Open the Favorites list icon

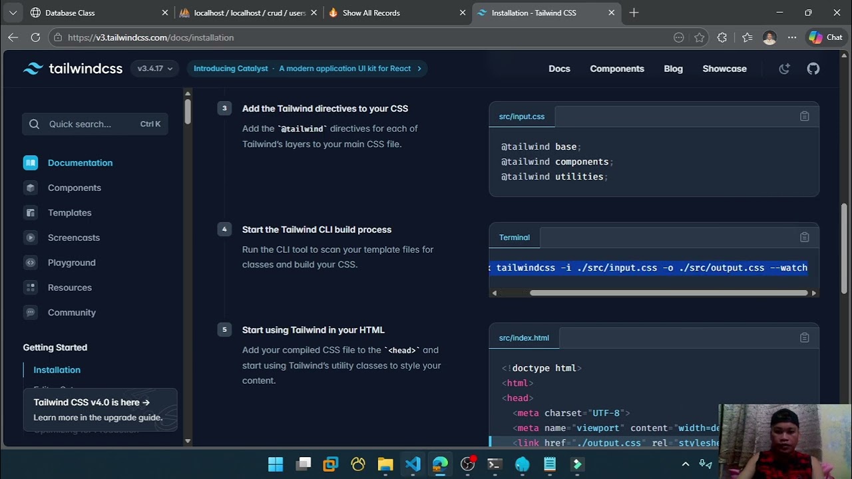click(x=747, y=38)
